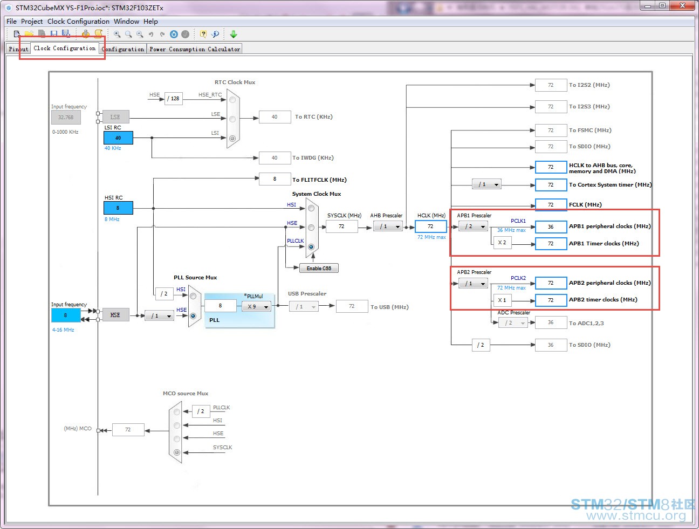Click the HSI RC 8 value box
Viewport: 699px width, 529px height.
click(118, 208)
